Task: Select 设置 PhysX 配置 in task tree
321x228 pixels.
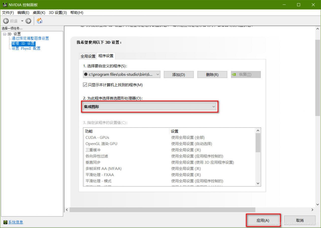Action: (26, 48)
